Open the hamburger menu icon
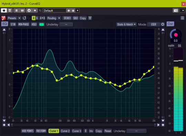The width and height of the screenshot is (186, 136). [182, 18]
